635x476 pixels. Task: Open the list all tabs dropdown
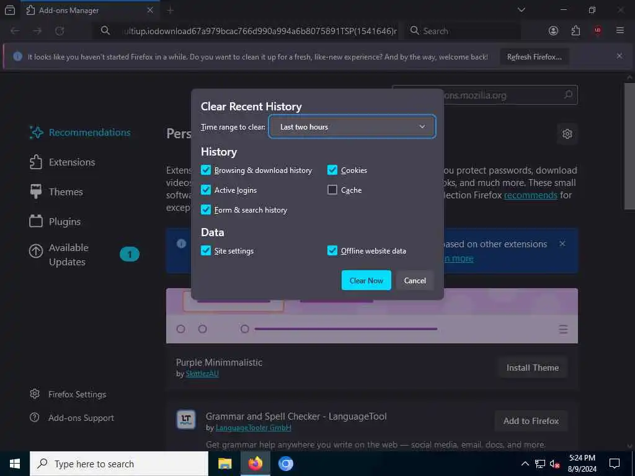[521, 10]
